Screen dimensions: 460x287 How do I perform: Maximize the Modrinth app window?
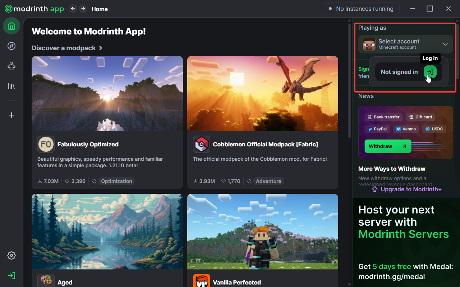(x=430, y=9)
